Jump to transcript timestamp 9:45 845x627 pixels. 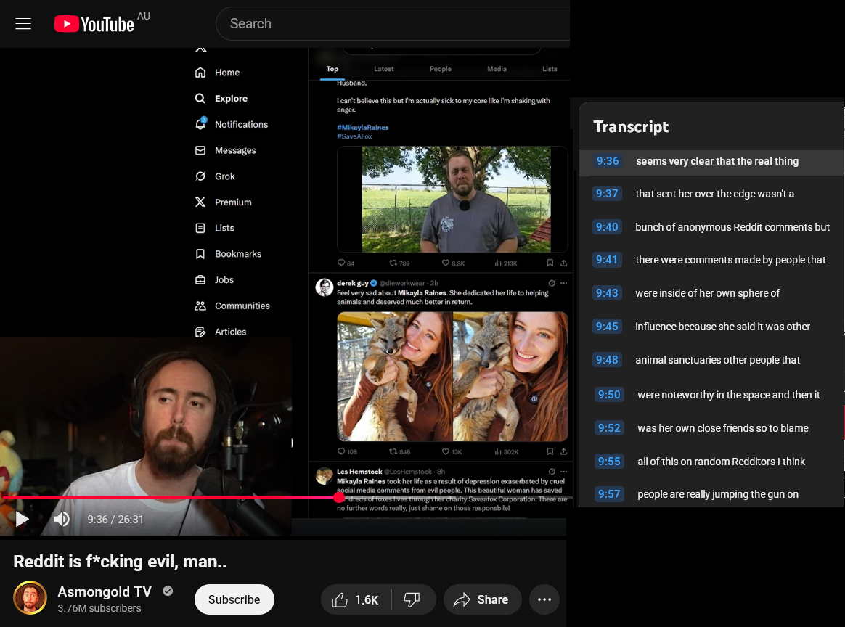pyautogui.click(x=607, y=327)
